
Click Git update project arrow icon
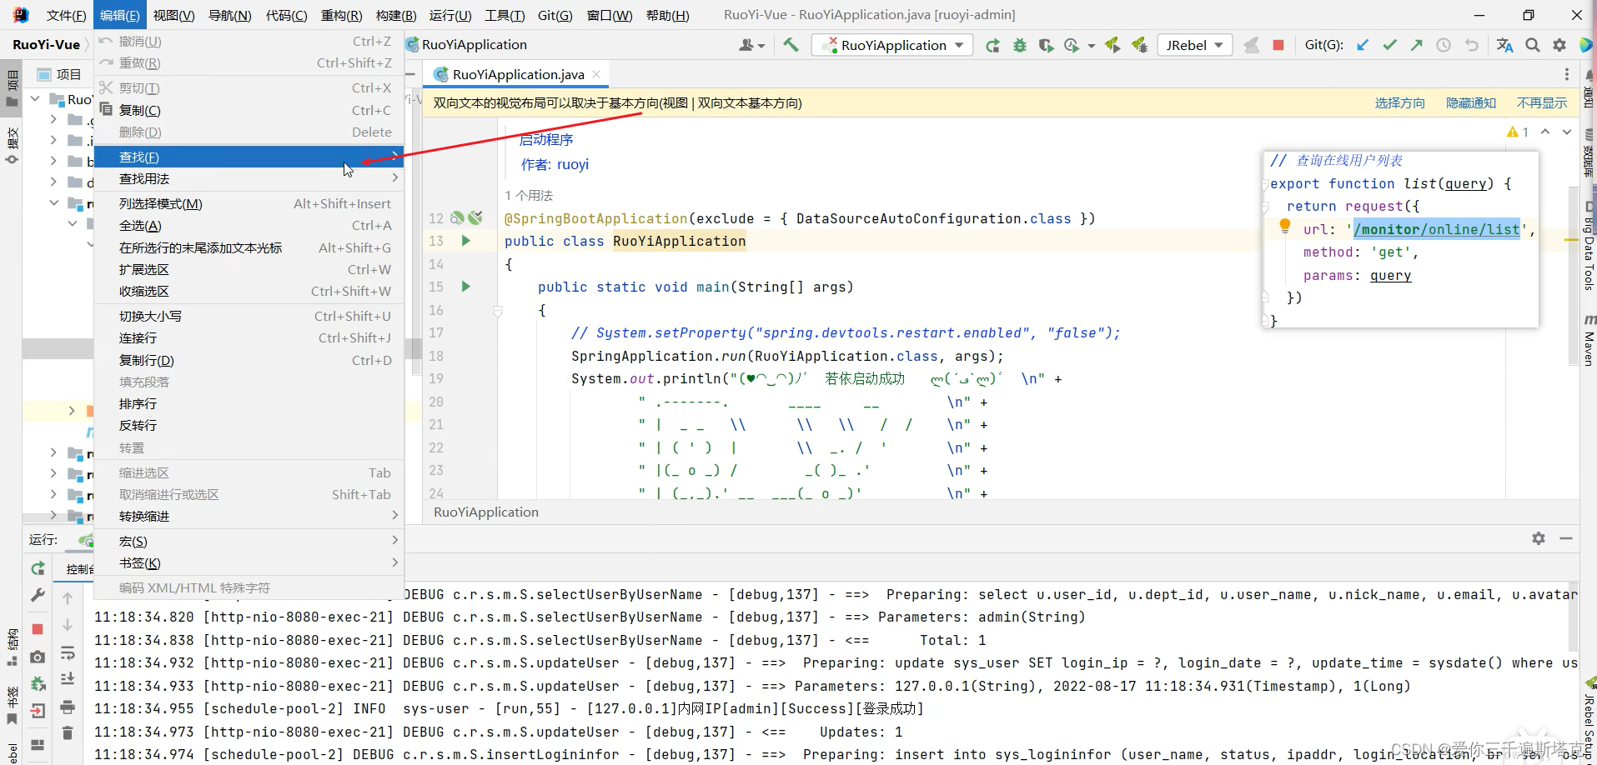click(x=1363, y=45)
